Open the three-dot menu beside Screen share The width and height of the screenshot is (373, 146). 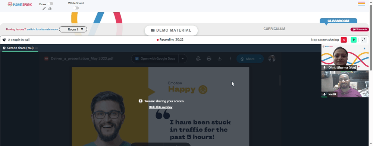(x=37, y=48)
